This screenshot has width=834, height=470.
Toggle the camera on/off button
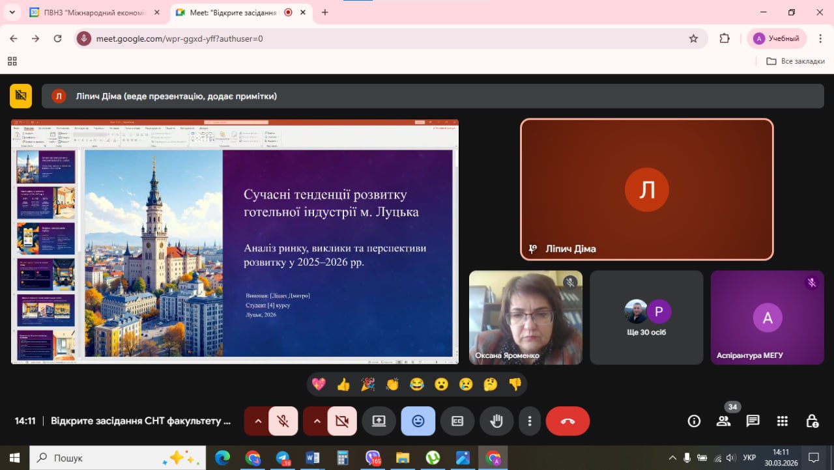(x=341, y=421)
